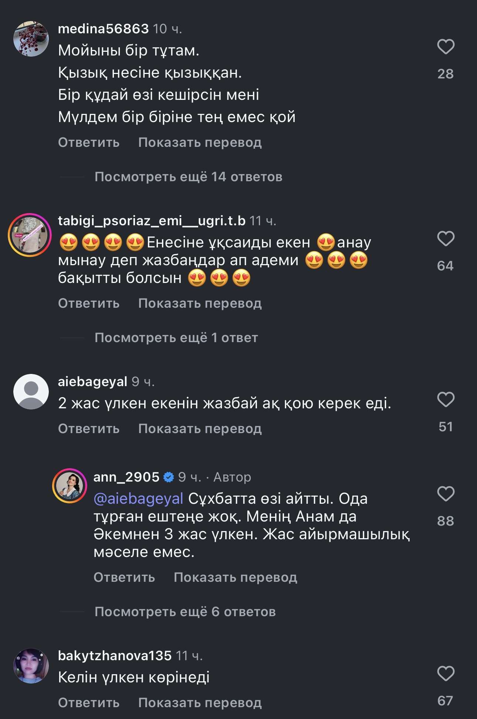Expand 1 more reply under tabigi_psoriaz comment
This screenshot has width=477, height=719.
coord(176,338)
